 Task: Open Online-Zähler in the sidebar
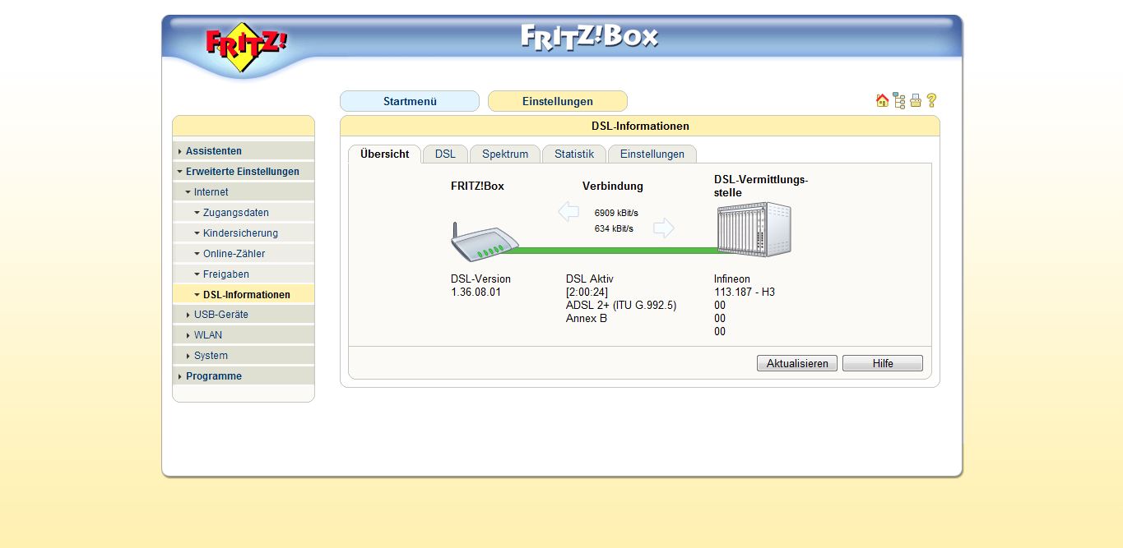coord(244,254)
